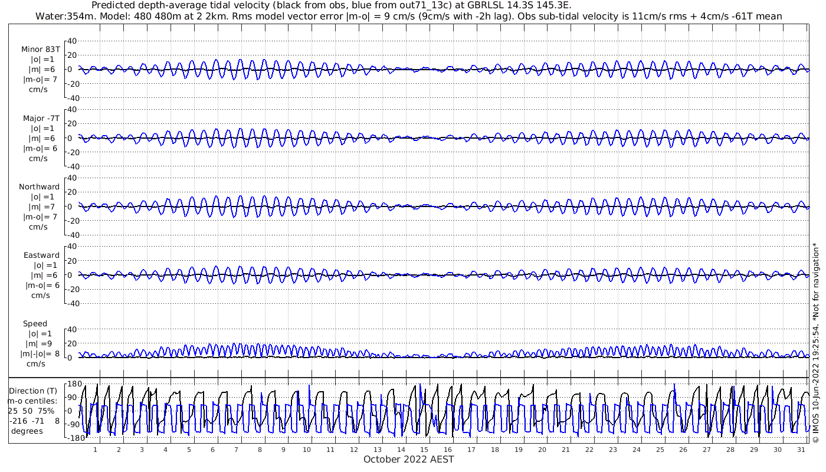The width and height of the screenshot is (826, 472).
Task: Select the 'Minor 83T' panel label
Action: click(x=41, y=50)
